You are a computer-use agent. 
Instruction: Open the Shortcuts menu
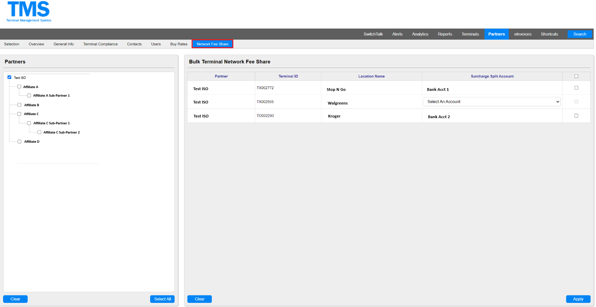[x=549, y=34]
